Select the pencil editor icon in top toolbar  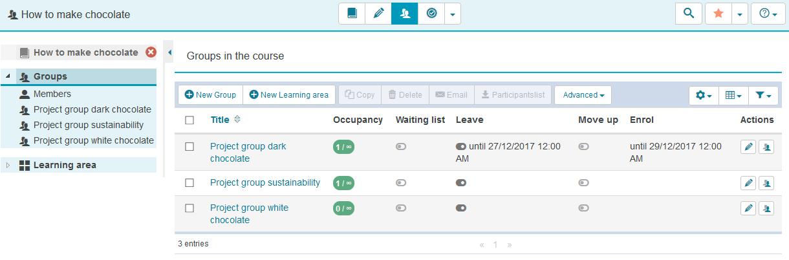[378, 14]
